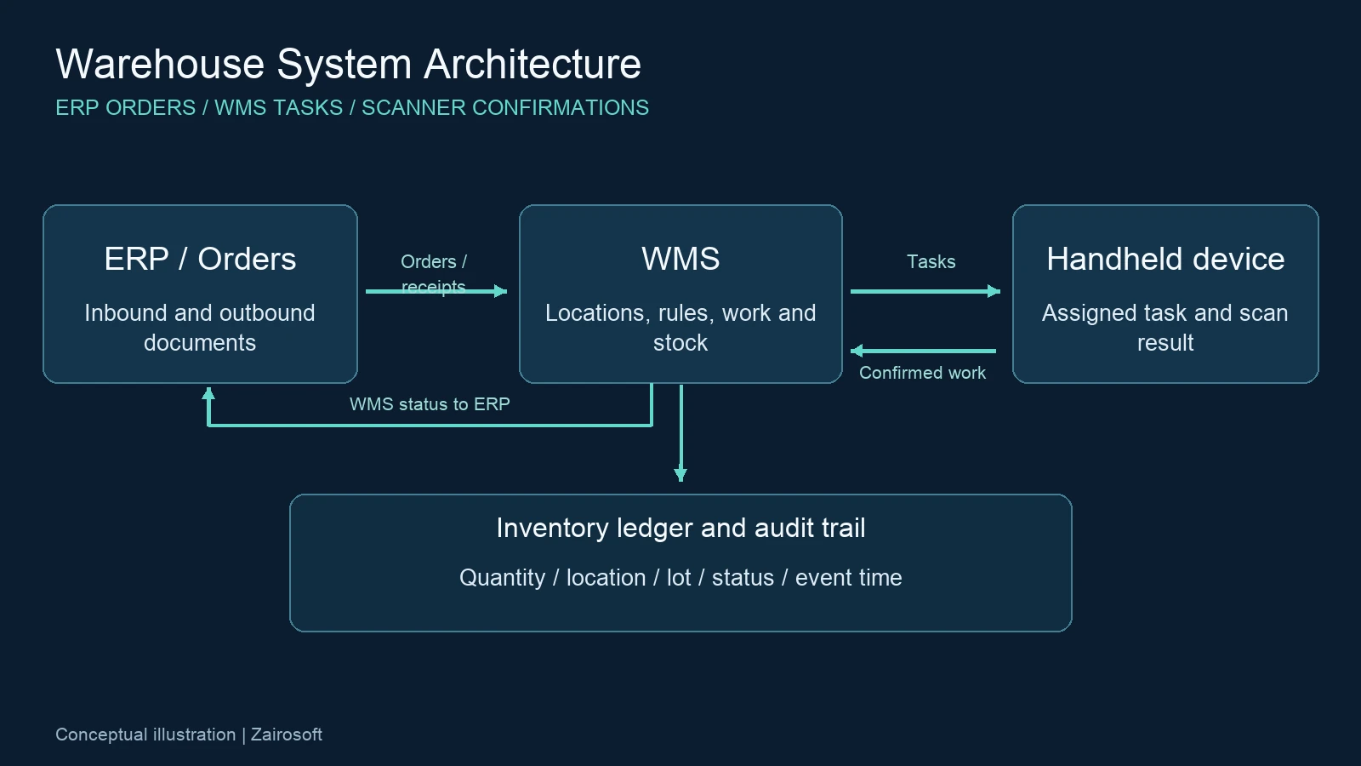Click the 'Confirmed work' arrow label
Image resolution: width=1361 pixels, height=766 pixels.
922,373
